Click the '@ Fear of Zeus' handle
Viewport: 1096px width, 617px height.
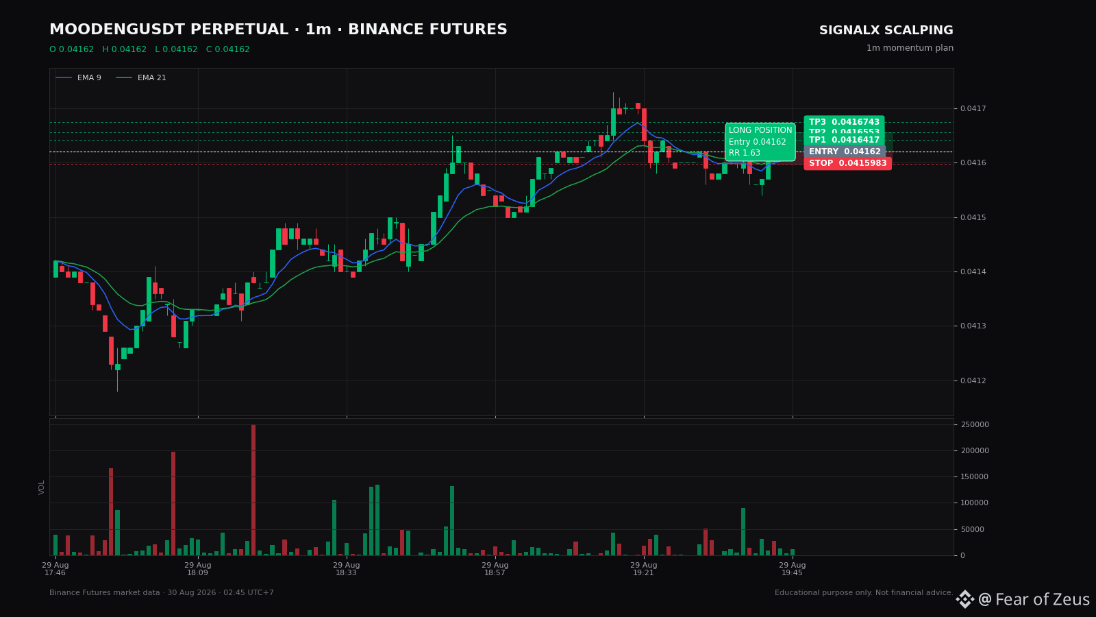click(1034, 600)
